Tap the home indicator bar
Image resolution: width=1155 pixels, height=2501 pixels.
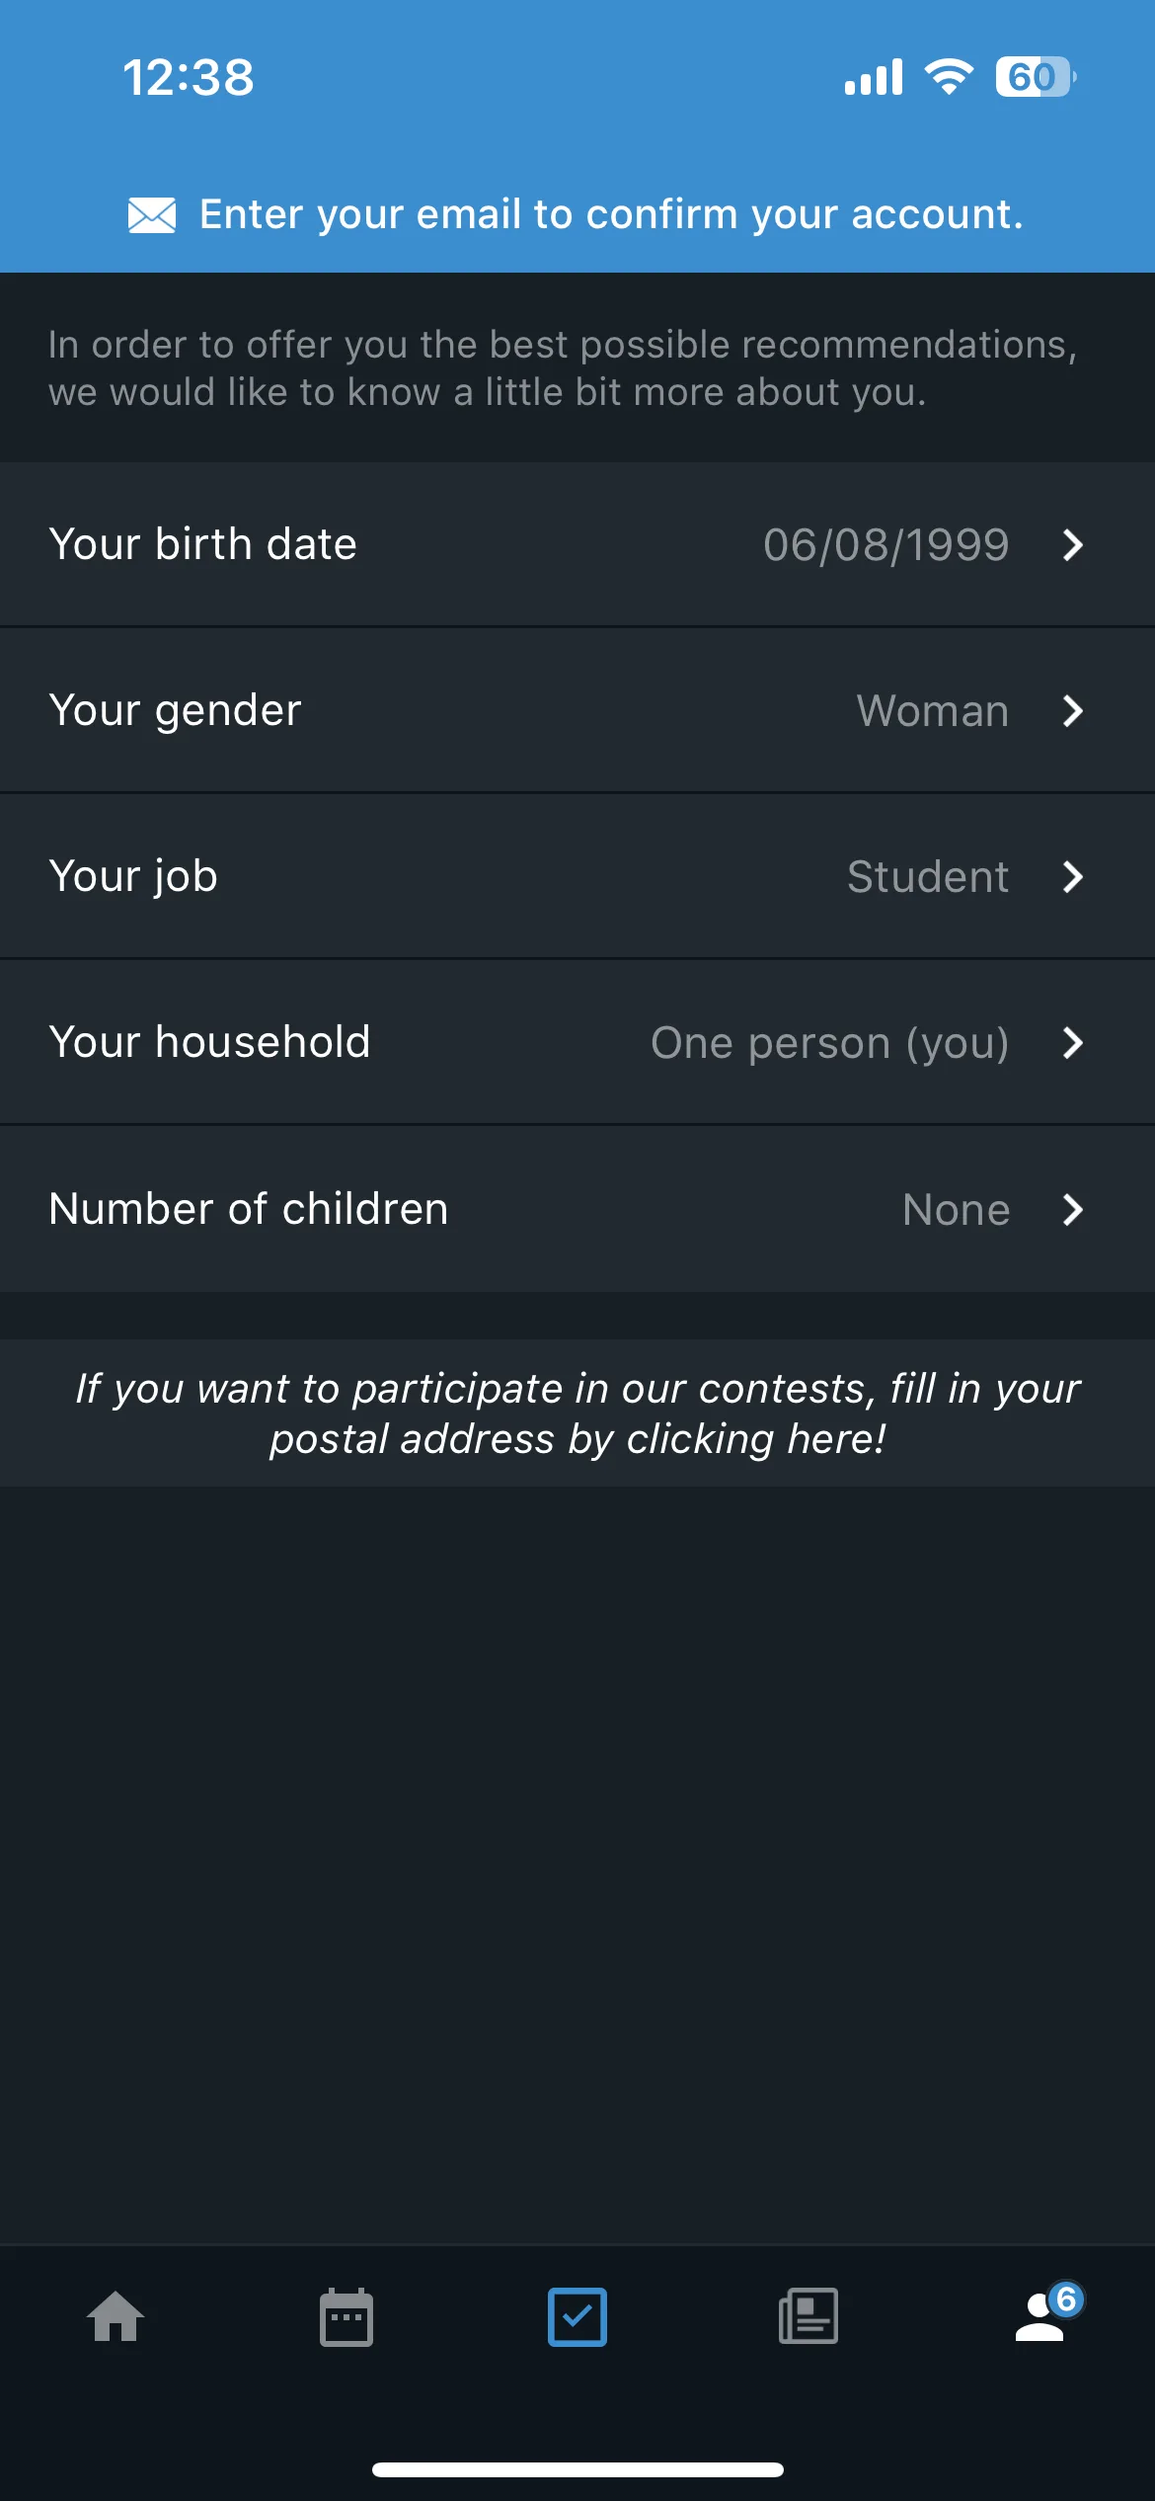577,2469
